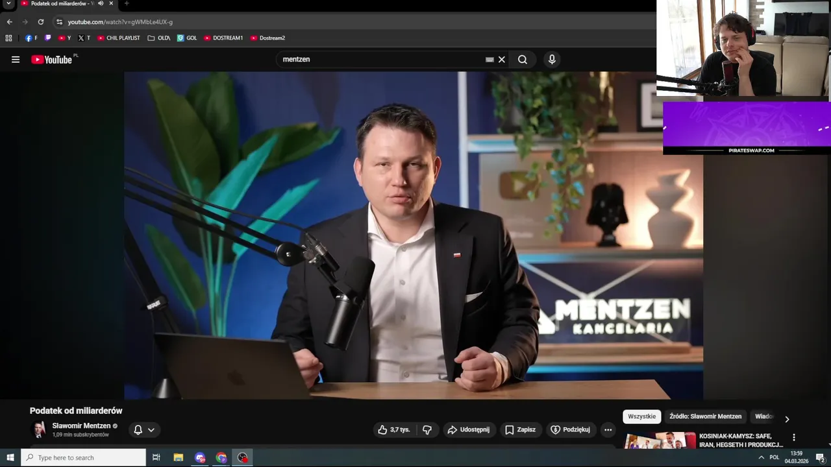
Task: Open the Windows notification center
Action: 820,458
